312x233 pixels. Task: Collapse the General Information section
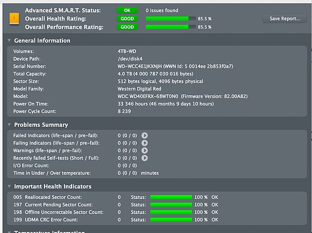click(x=9, y=41)
